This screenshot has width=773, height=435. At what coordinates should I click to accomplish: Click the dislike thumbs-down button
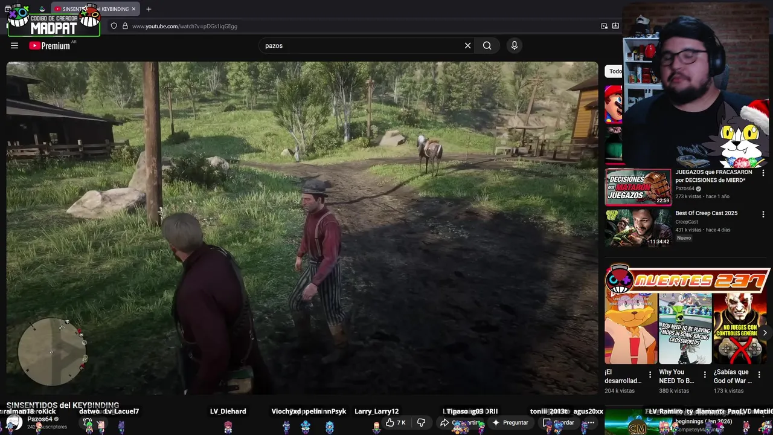(422, 422)
